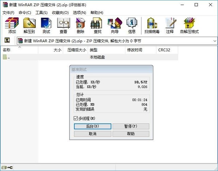218x171 pixels.
Task: Sort by 大小 column header
Action: pyautogui.click(x=51, y=50)
